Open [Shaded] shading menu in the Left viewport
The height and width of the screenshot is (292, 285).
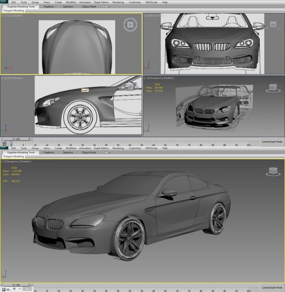point(18,78)
